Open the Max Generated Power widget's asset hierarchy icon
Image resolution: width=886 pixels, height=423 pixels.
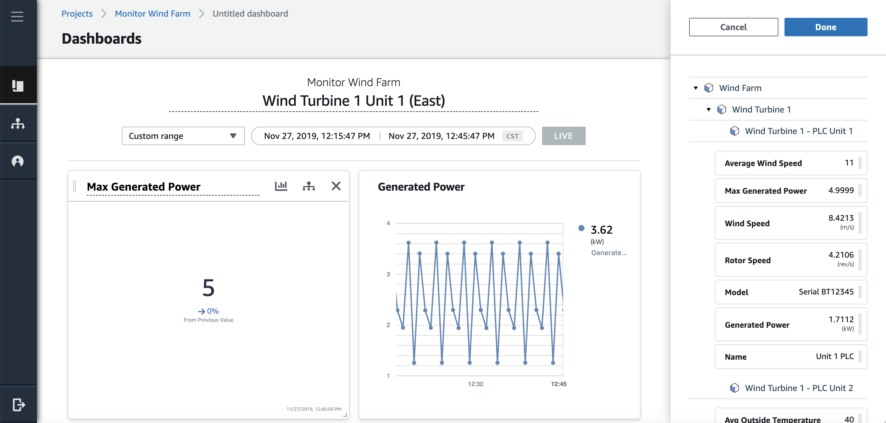coord(309,186)
